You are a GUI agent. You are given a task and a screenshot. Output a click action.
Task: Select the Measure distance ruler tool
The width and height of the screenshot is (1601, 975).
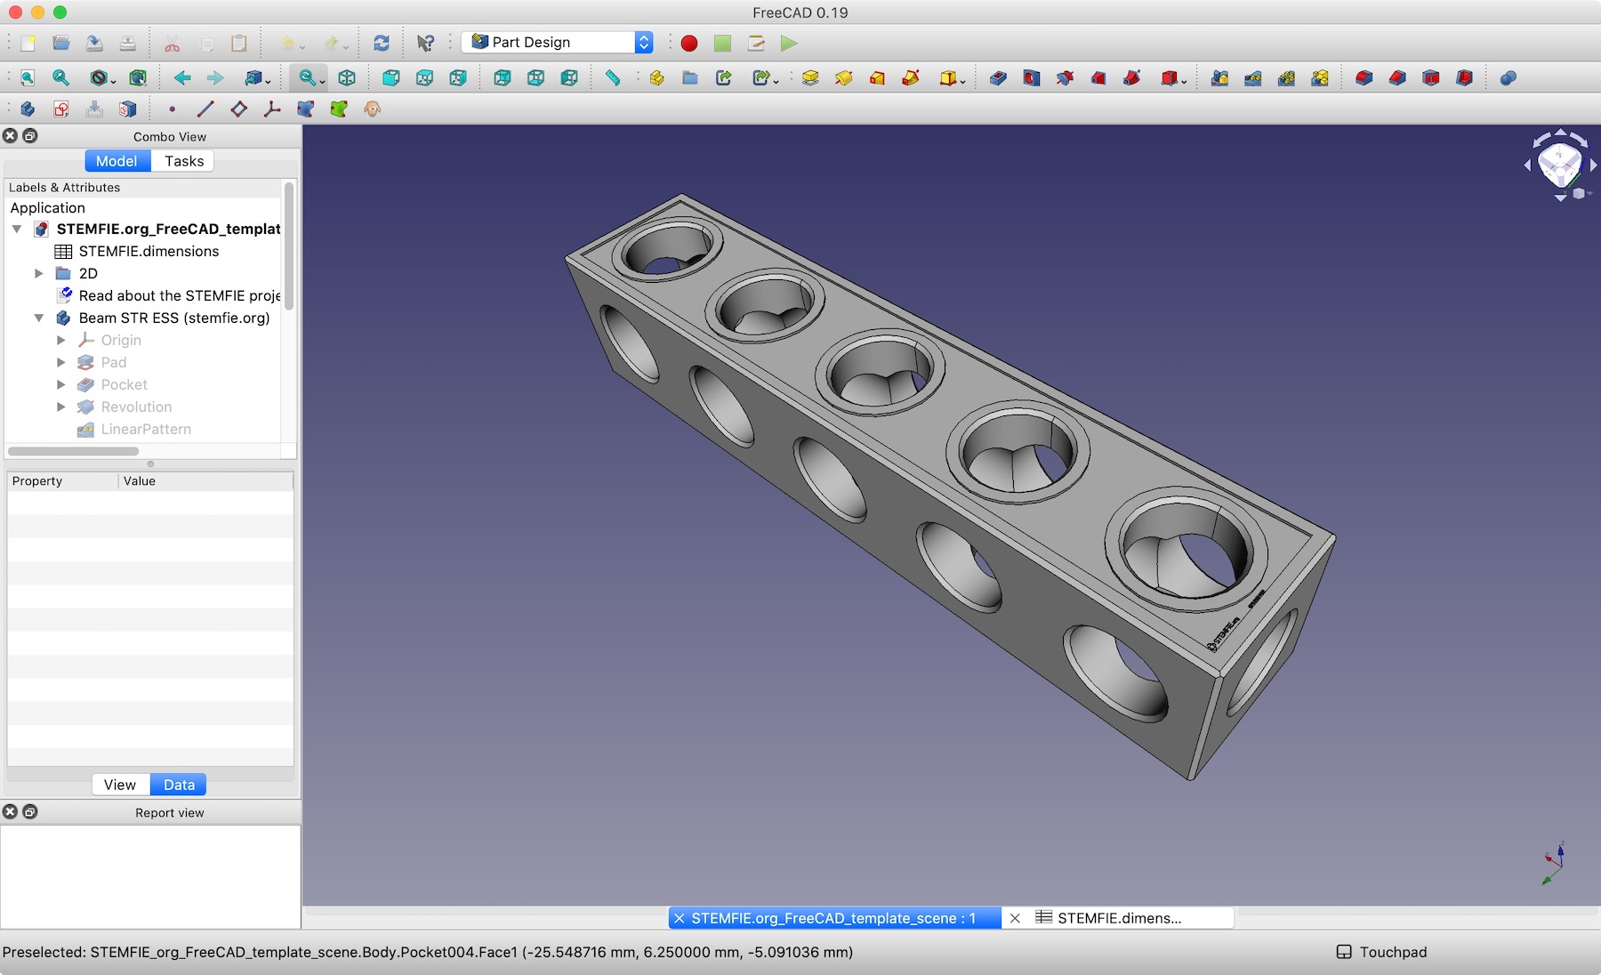[613, 78]
